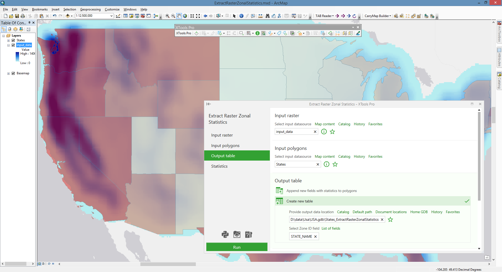Open CarryMap Builder dropdown menu

378,16
